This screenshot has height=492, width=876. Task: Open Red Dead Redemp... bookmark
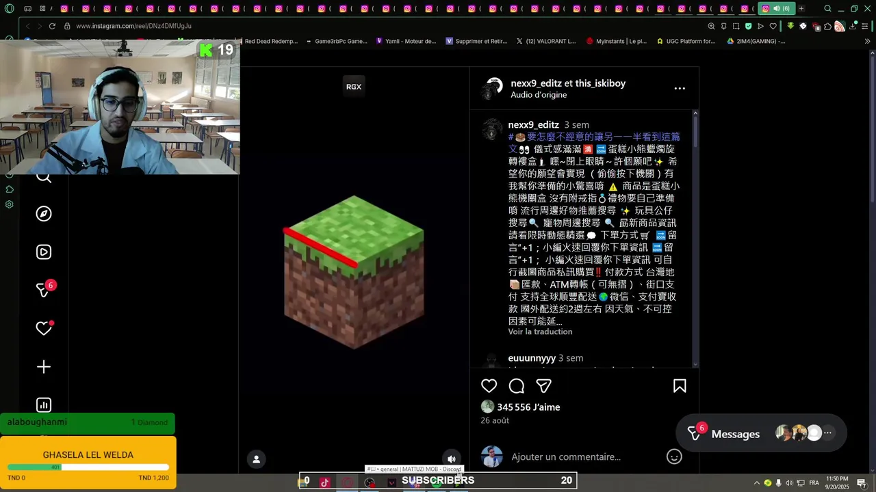(x=270, y=41)
